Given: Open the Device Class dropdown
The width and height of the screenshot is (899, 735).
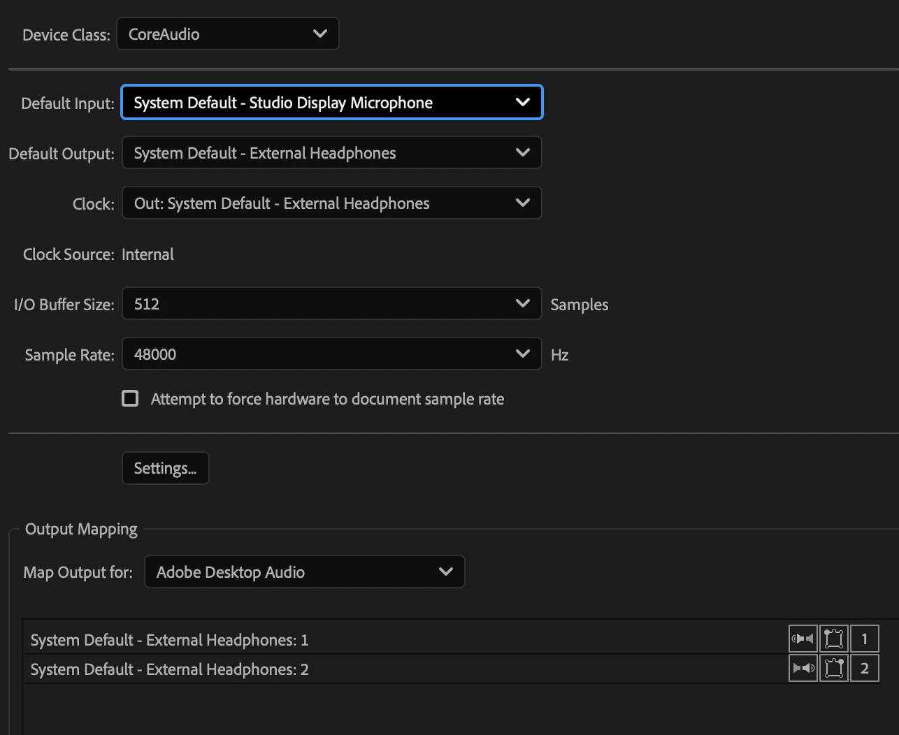Looking at the screenshot, I should tap(227, 34).
